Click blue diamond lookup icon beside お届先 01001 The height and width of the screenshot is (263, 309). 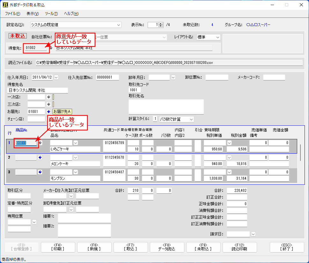pos(49,111)
